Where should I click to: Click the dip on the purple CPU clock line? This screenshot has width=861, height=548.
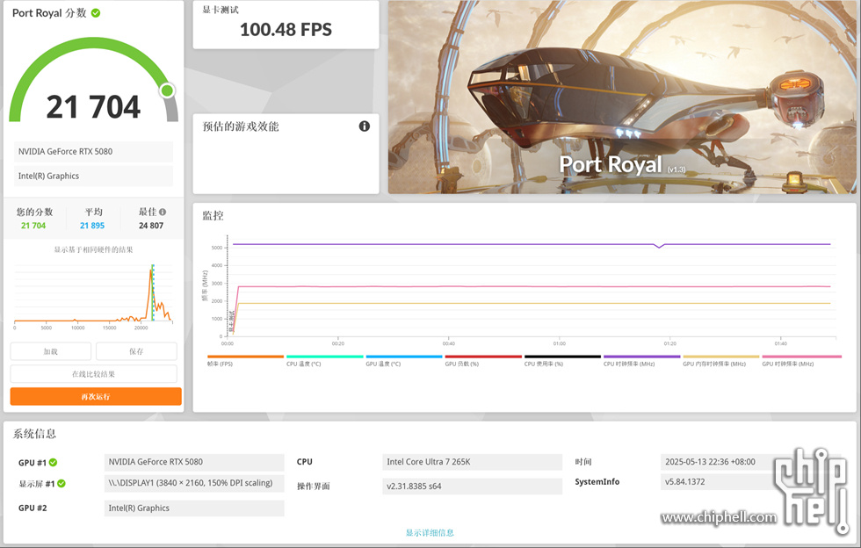(660, 247)
